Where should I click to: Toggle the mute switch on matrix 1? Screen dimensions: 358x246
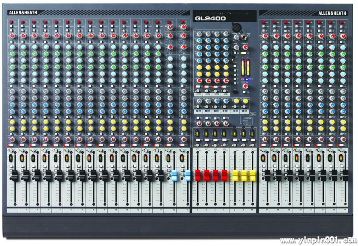[x=198, y=87]
